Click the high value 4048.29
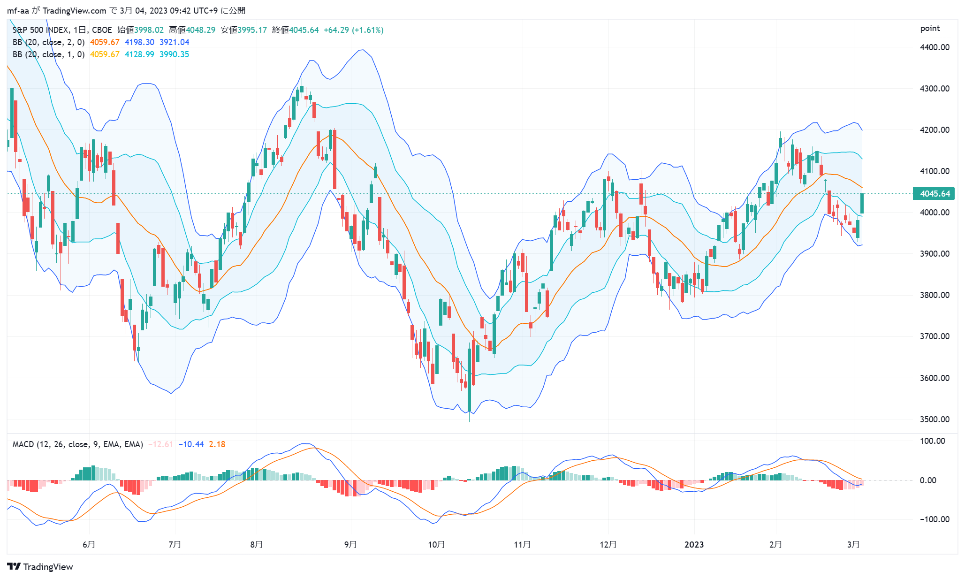The image size is (965, 579). click(201, 30)
